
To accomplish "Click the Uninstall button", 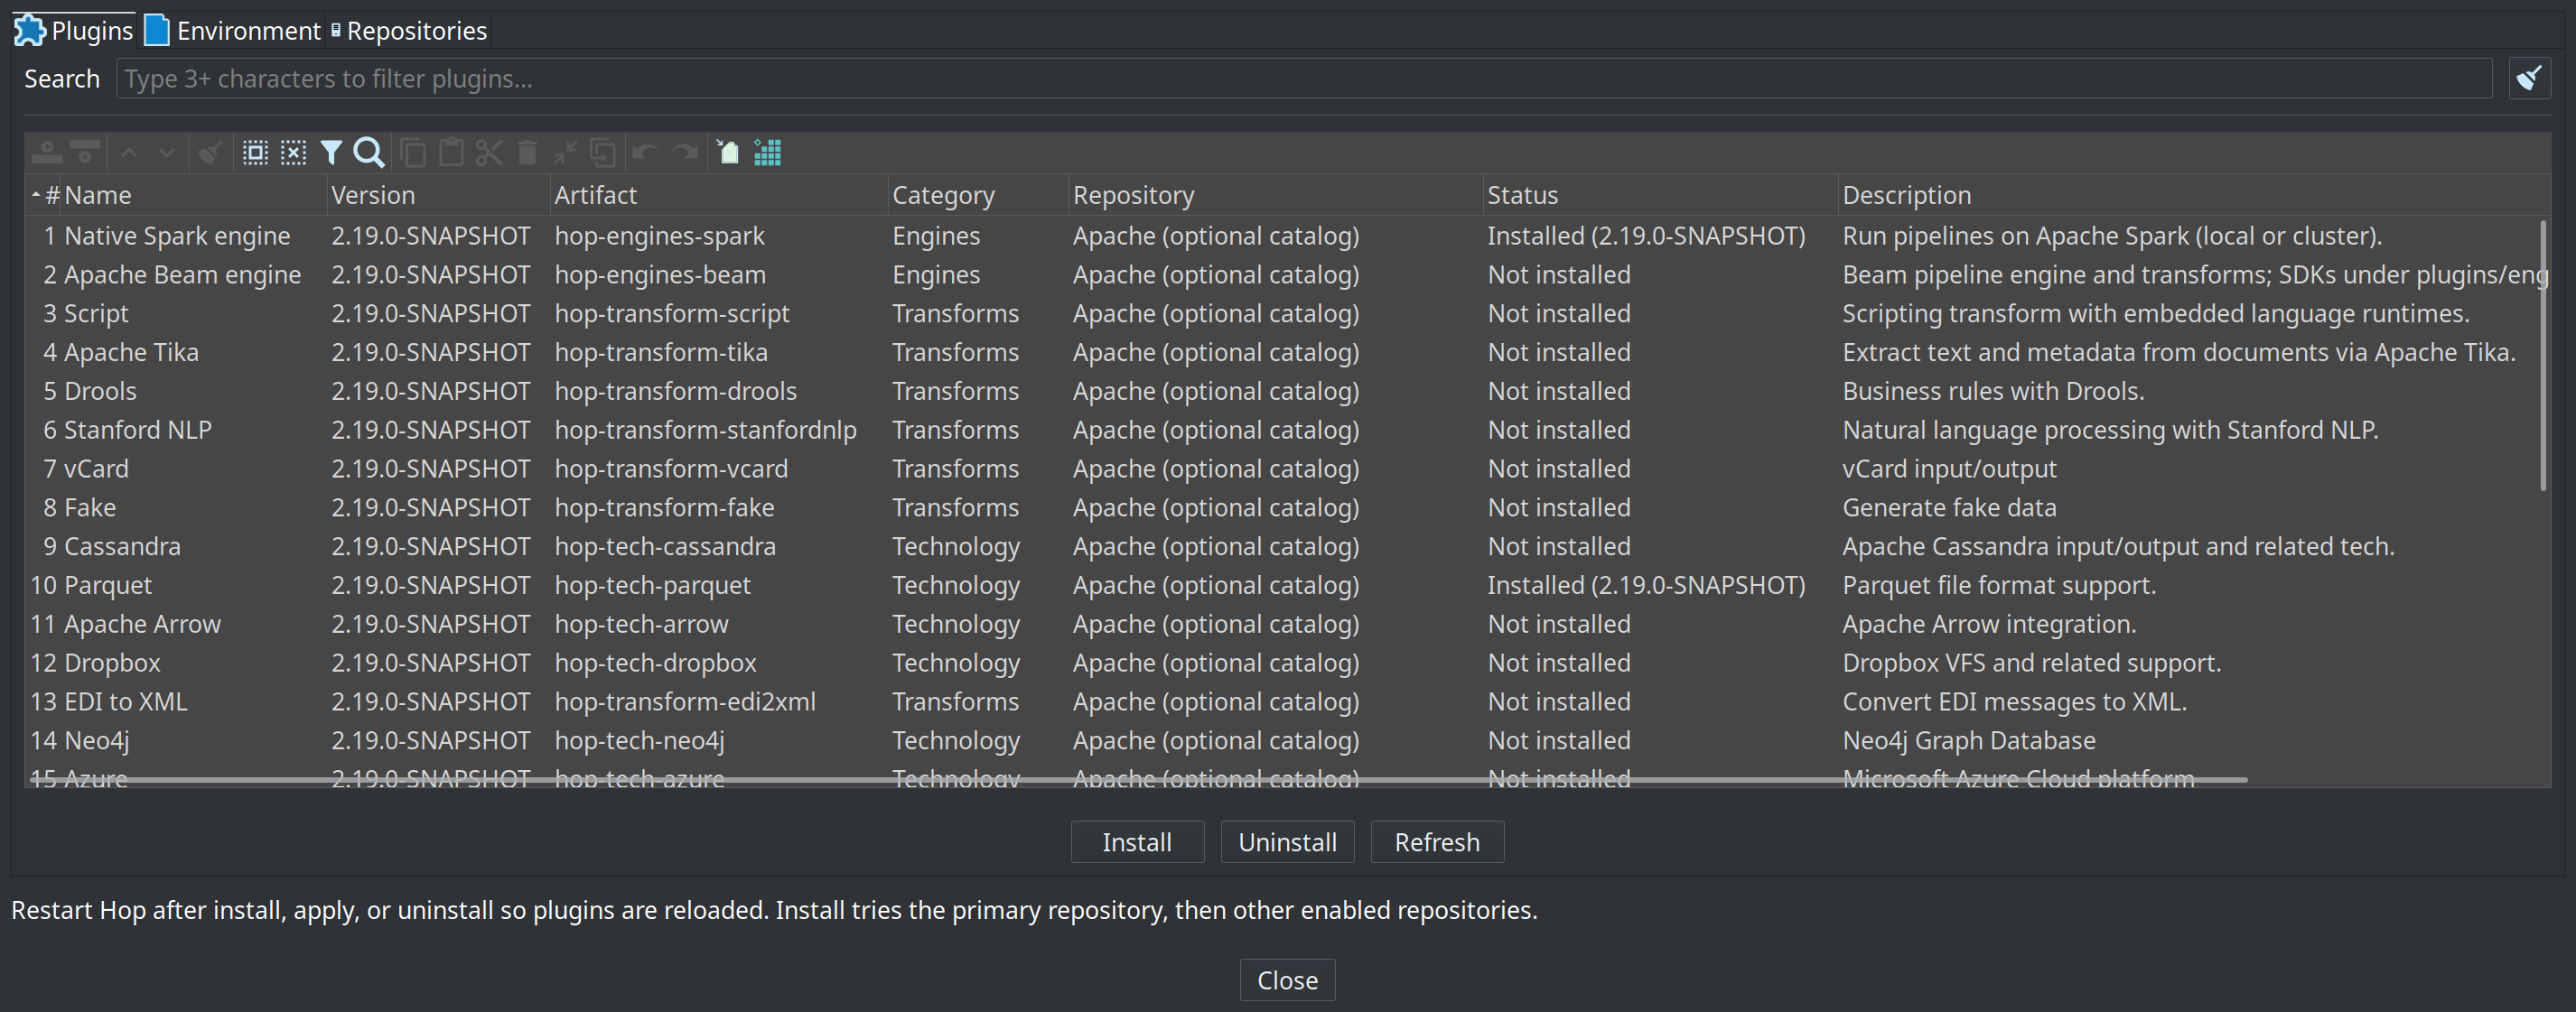I will [1287, 842].
